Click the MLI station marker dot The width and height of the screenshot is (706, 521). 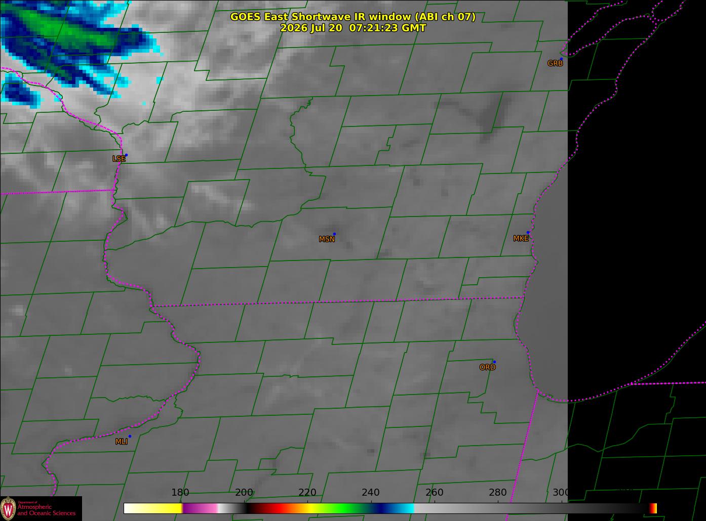coord(130,436)
